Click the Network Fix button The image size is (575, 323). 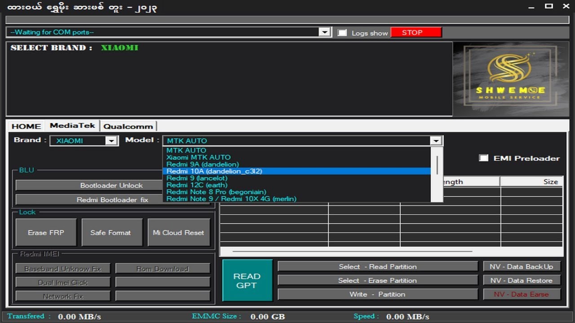63,296
